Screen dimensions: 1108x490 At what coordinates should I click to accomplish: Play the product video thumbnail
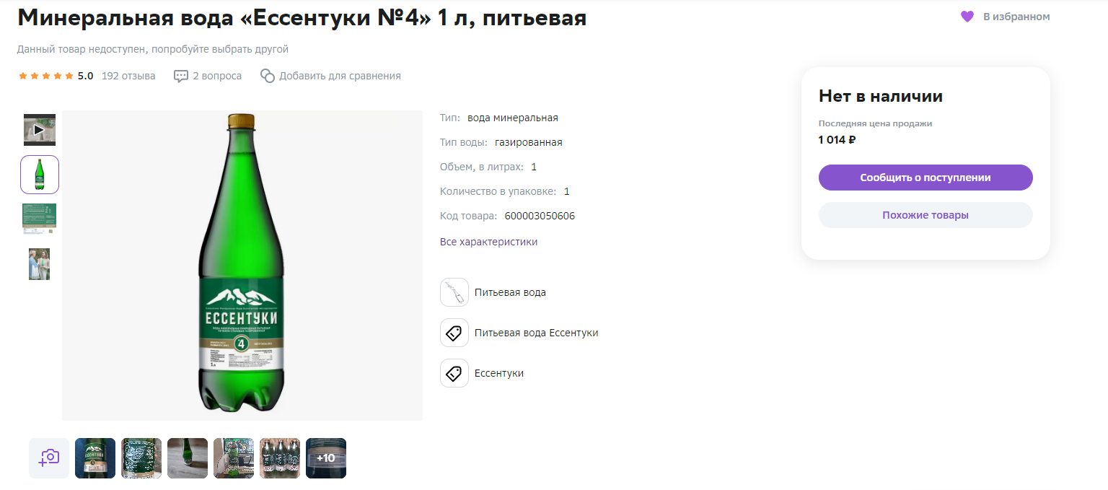point(40,130)
